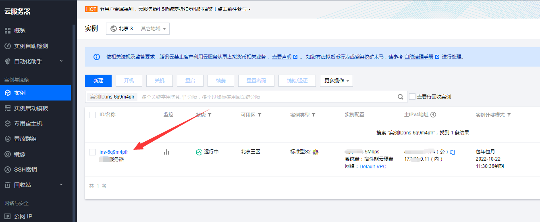Screen dimensions: 540x222
Task: Open the Default-VPC network link
Action: pyautogui.click(x=373, y=166)
